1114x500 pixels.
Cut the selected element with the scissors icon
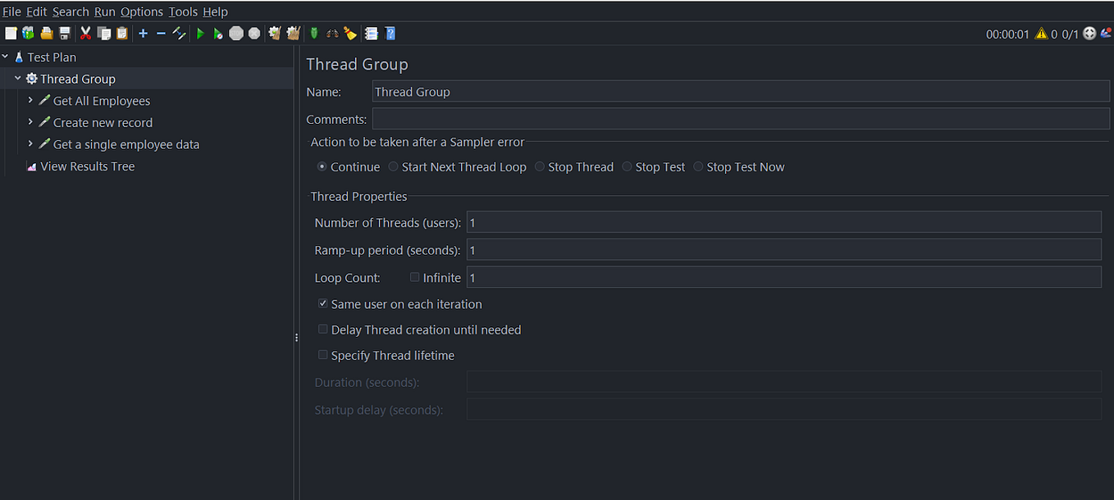coord(85,33)
